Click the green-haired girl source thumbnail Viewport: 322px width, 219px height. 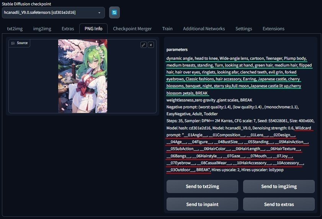(x=83, y=76)
